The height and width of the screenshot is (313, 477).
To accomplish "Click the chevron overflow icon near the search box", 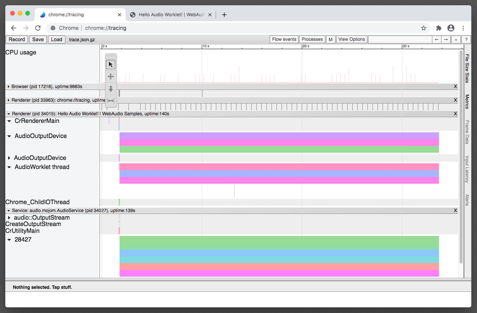I will coord(456,39).
